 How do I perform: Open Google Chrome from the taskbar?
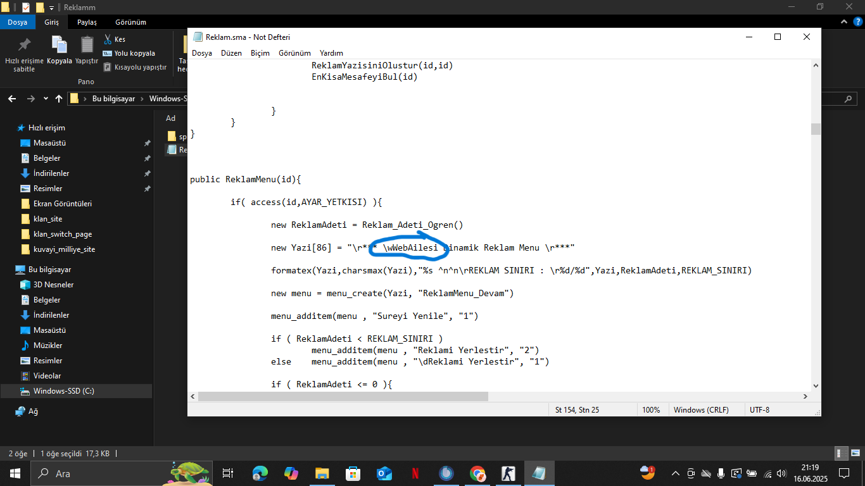[x=477, y=473]
